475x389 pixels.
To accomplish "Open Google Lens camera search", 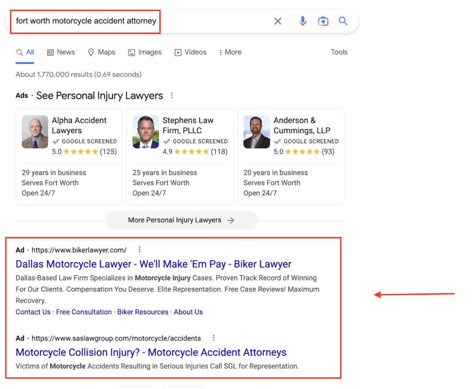I will click(x=323, y=21).
